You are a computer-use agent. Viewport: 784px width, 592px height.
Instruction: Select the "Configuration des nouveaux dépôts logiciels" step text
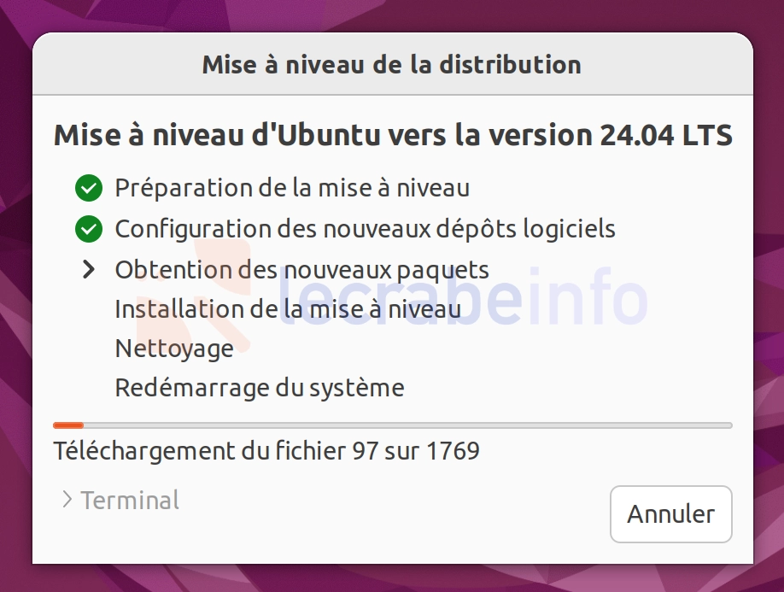365,230
